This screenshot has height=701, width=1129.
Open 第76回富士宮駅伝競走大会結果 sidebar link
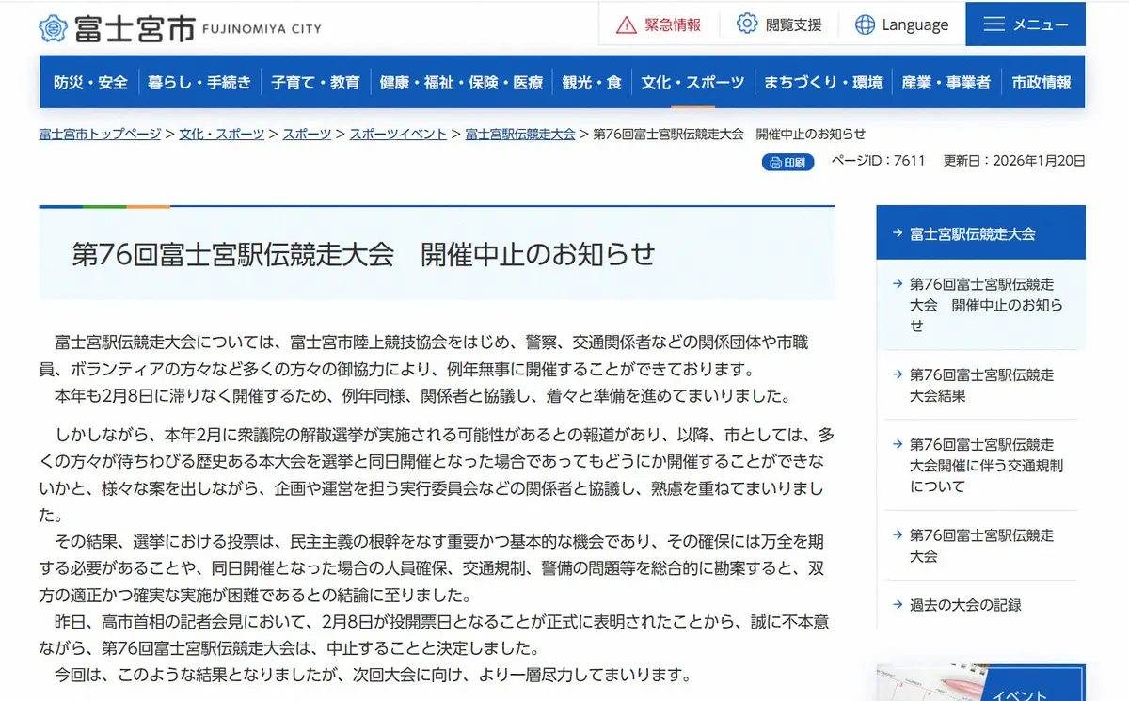click(x=981, y=385)
